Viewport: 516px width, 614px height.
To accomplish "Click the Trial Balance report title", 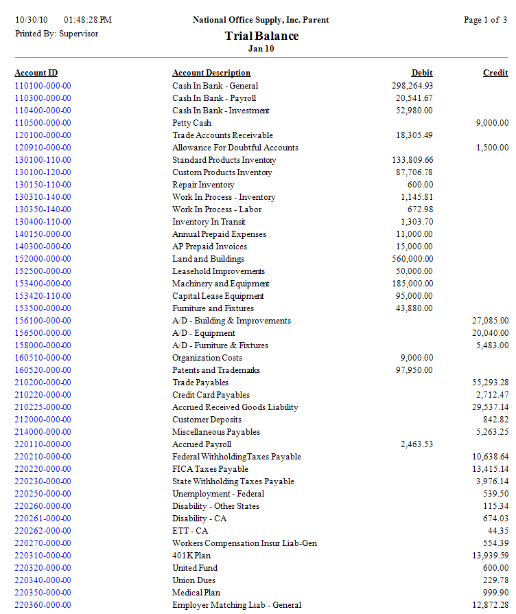I will 261,36.
